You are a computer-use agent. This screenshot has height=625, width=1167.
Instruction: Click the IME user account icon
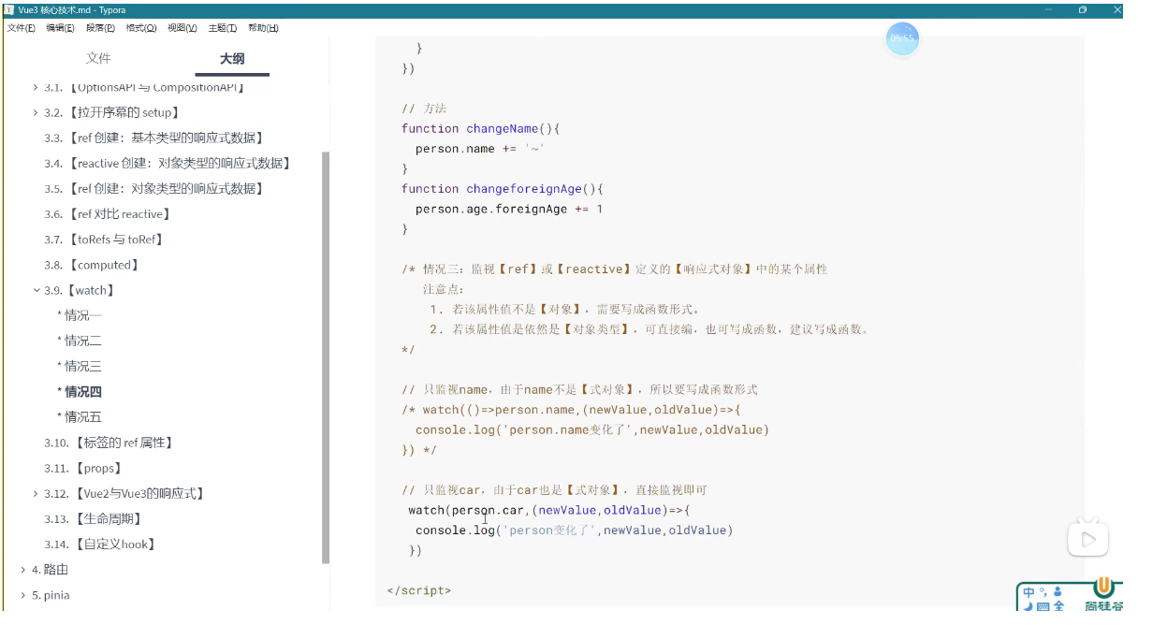[1058, 592]
